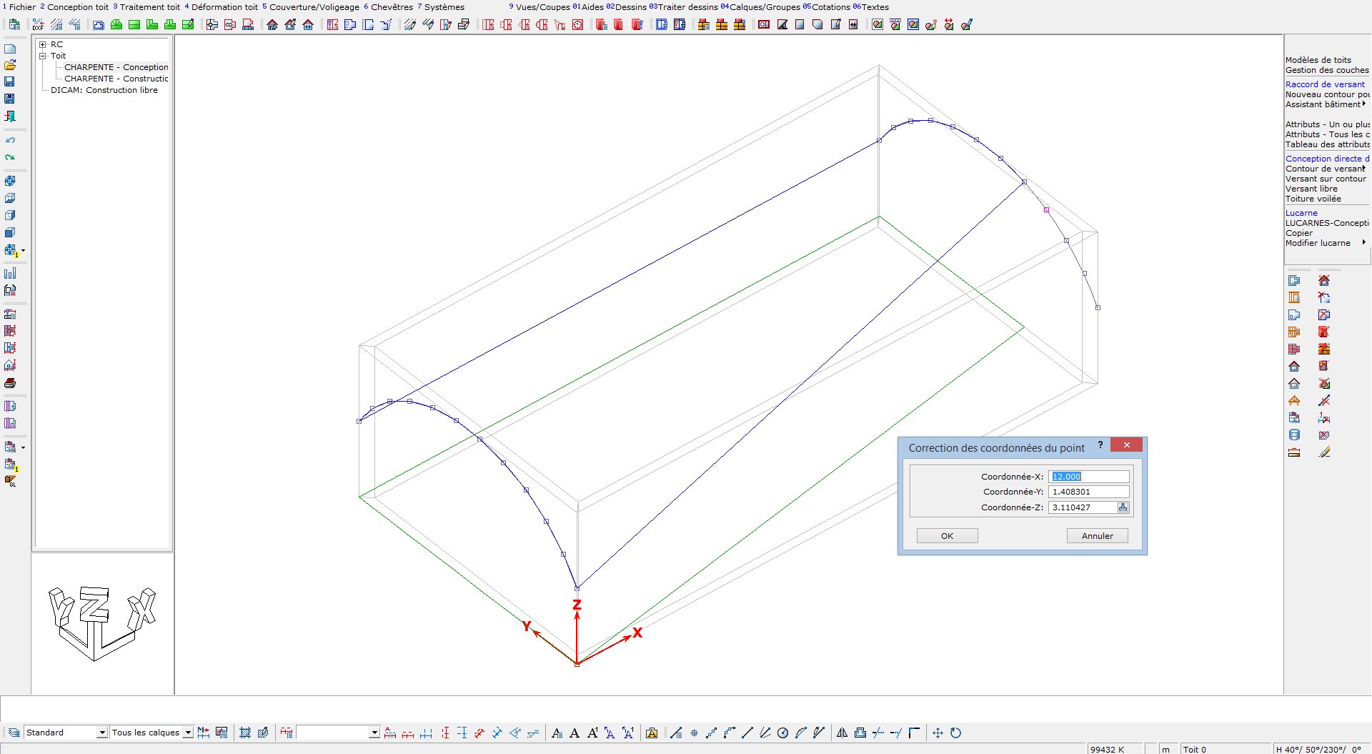Image resolution: width=1372 pixels, height=754 pixels.
Task: Open the Standard dropdown in bottom toolbar
Action: [x=102, y=733]
